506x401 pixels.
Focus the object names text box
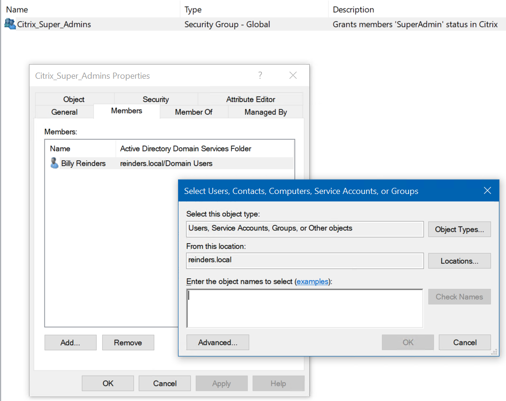pyautogui.click(x=305, y=308)
